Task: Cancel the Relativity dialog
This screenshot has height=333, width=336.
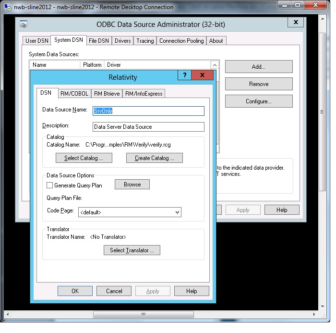Action: click(114, 291)
